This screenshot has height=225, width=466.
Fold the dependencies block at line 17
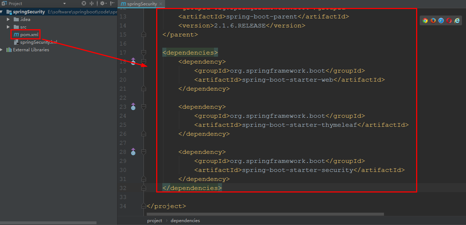(x=144, y=53)
